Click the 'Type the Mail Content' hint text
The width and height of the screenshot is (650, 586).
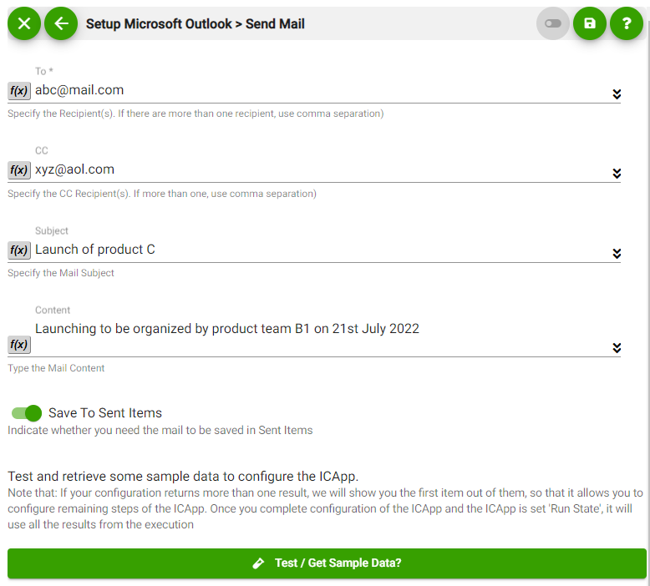coord(56,368)
